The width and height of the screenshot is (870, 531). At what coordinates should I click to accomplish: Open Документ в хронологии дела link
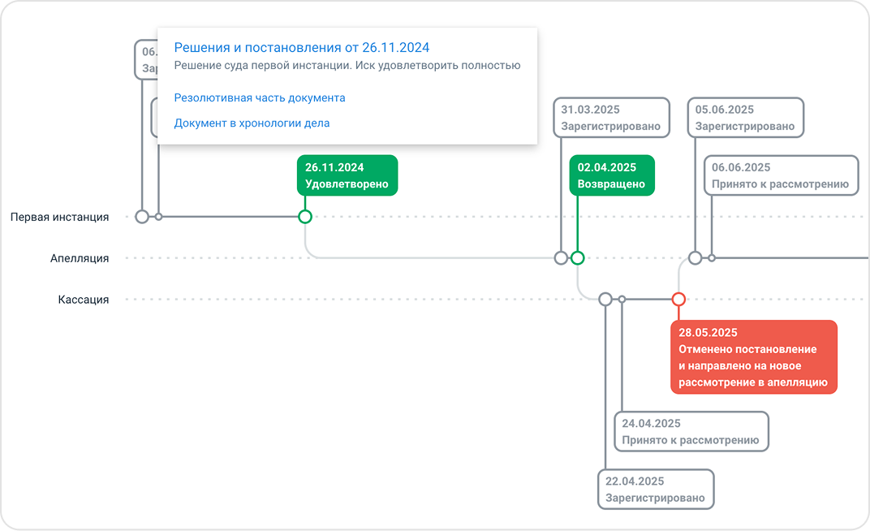[252, 123]
